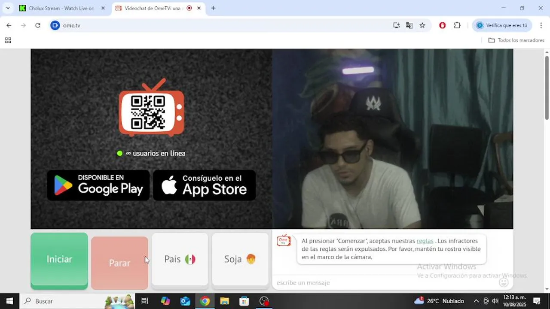Image resolution: width=550 pixels, height=309 pixels.
Task: Click the Buscar taskbar search box
Action: pyautogui.click(x=77, y=301)
